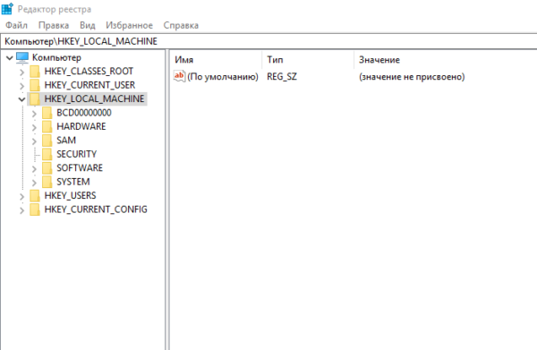Image resolution: width=537 pixels, height=350 pixels.
Task: Click the SAM folder icon
Action: pyautogui.click(x=47, y=141)
